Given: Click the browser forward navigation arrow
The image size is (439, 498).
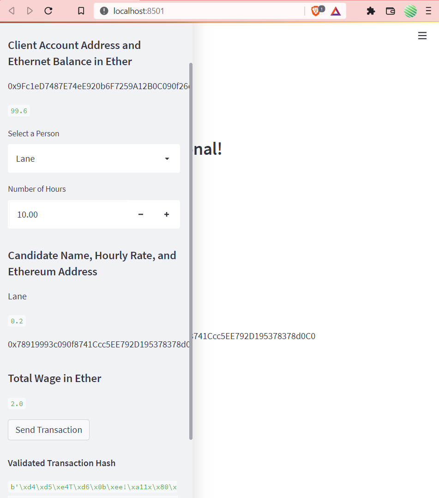Looking at the screenshot, I should point(30,11).
